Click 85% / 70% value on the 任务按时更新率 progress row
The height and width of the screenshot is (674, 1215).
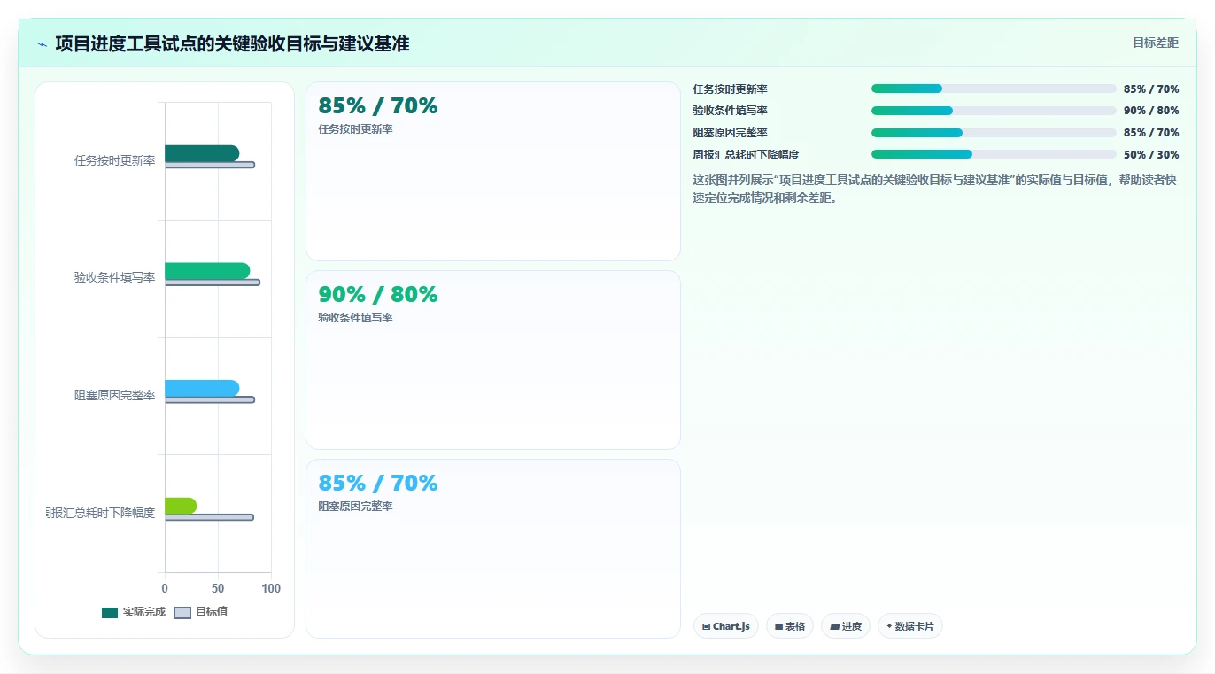1151,89
